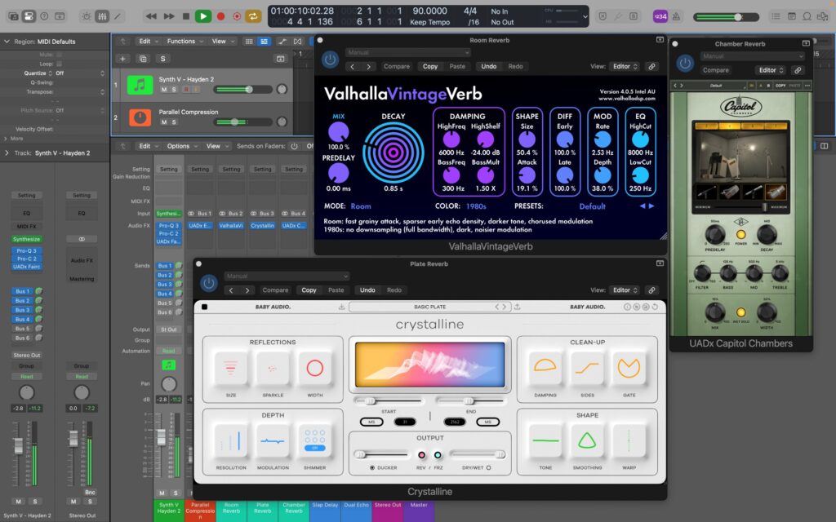Viewport: 836px width, 522px height.
Task: Open the Functions dropdown in tracks header
Action: 180,41
